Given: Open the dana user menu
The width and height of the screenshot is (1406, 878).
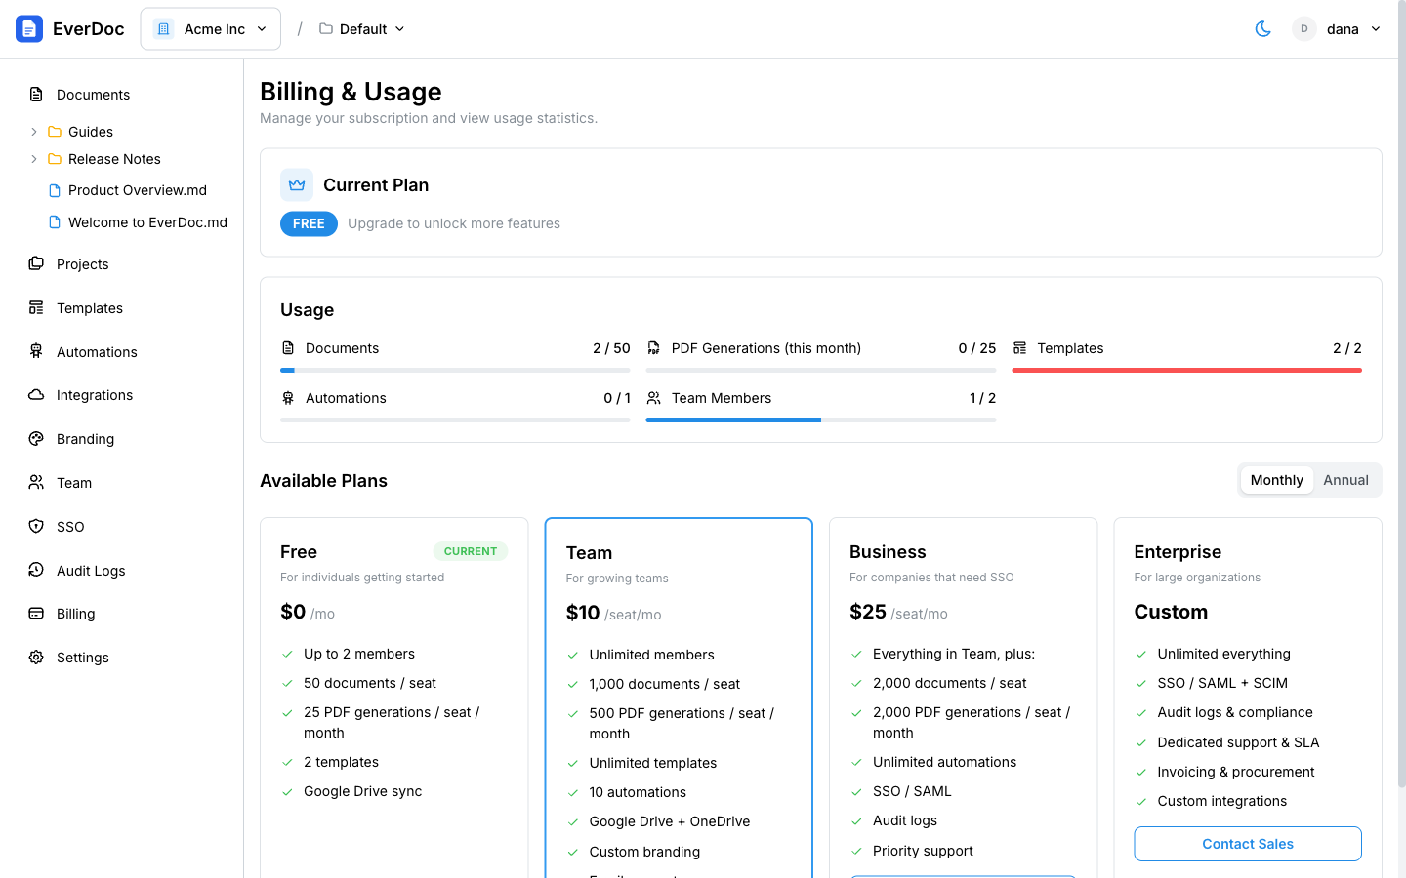Looking at the screenshot, I should pyautogui.click(x=1337, y=29).
